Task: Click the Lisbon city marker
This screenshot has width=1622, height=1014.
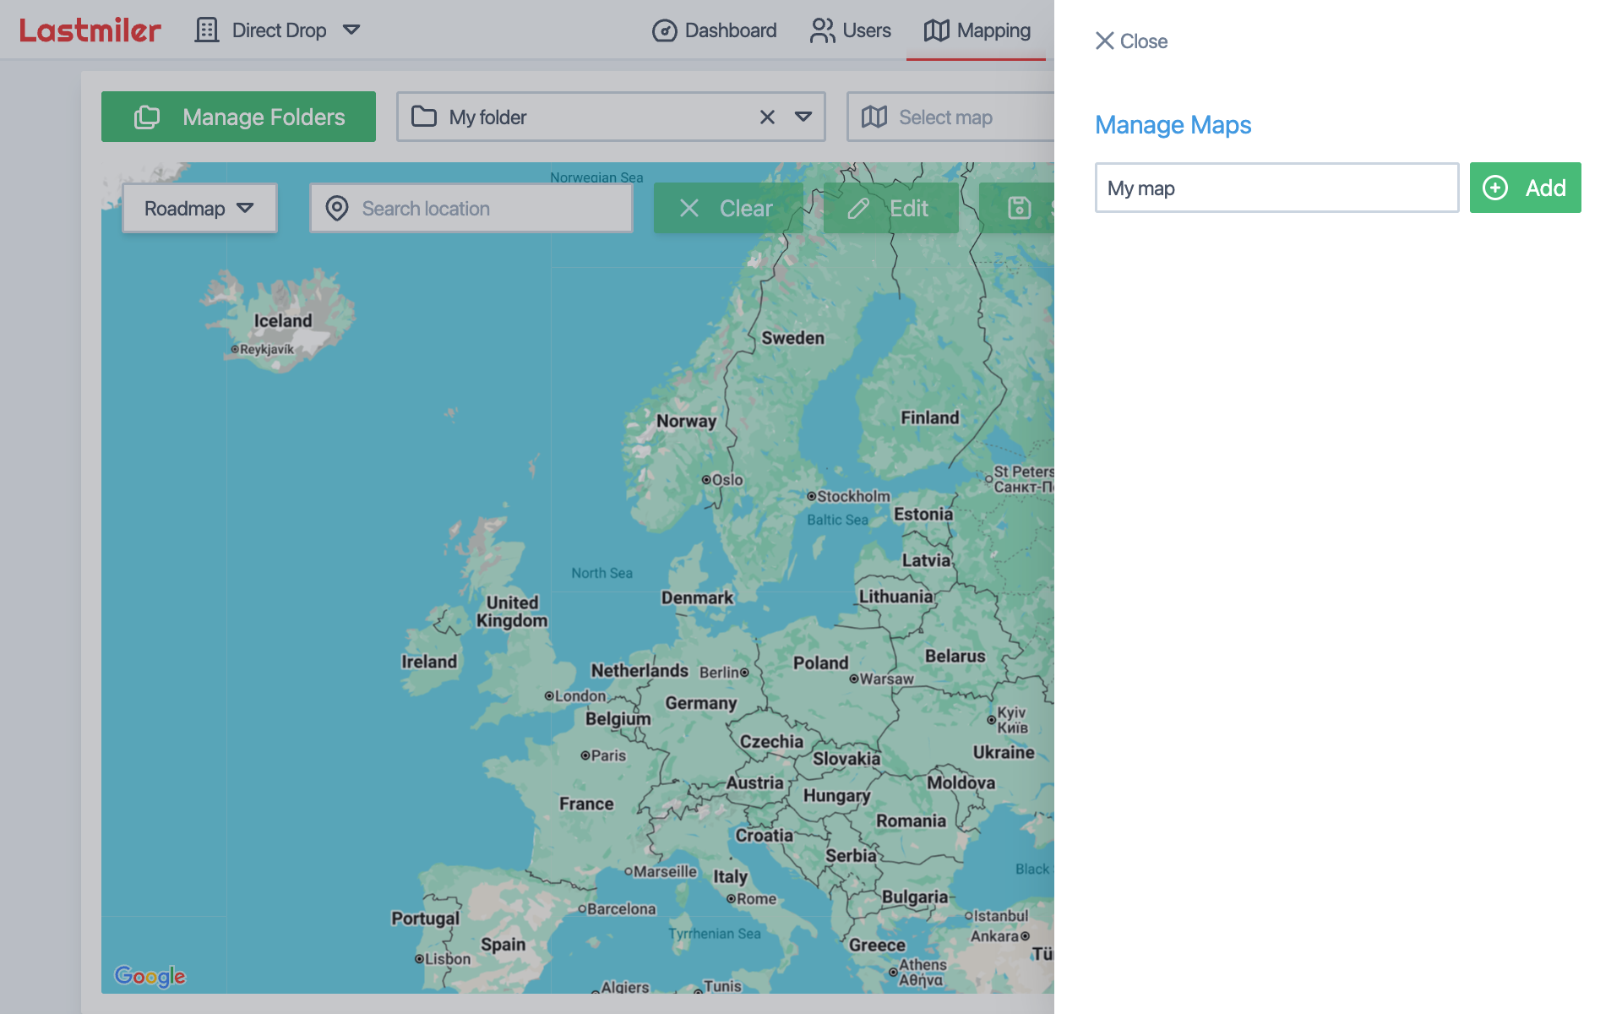Action: click(419, 959)
